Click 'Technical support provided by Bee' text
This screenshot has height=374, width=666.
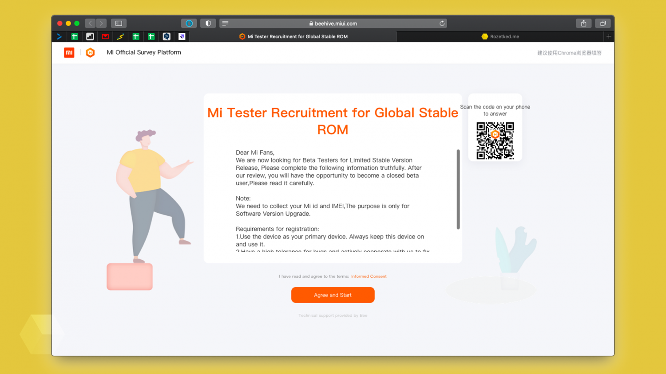[333, 316]
